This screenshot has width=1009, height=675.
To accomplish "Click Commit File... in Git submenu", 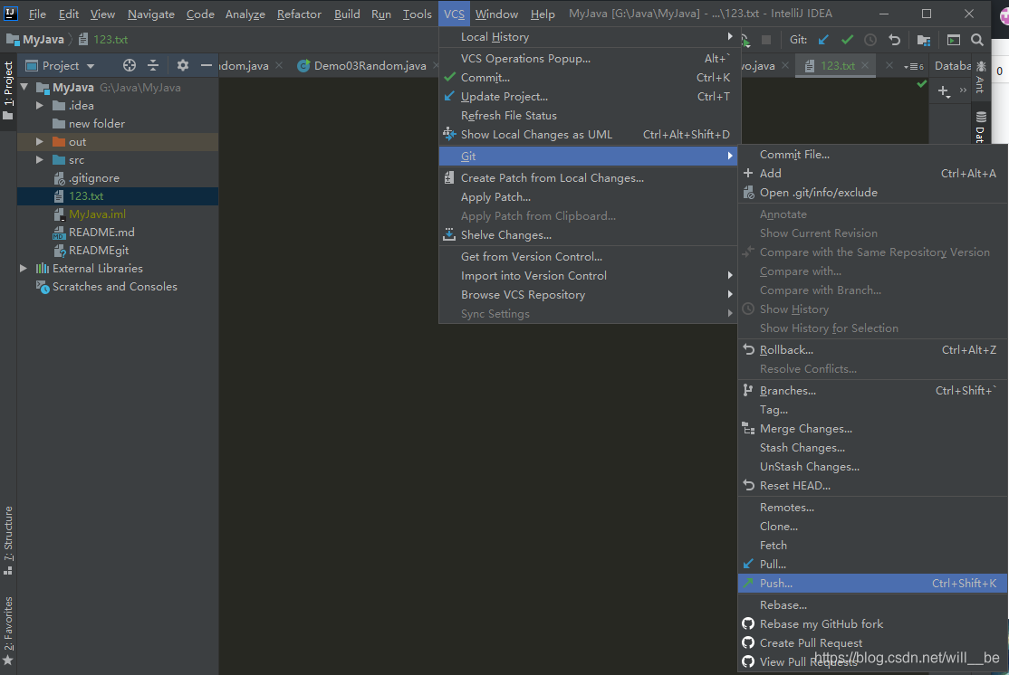I will pos(872,155).
